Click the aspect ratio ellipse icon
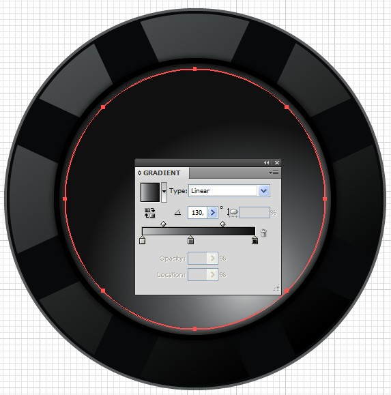Viewport: 391px width, 395px height. click(x=232, y=213)
